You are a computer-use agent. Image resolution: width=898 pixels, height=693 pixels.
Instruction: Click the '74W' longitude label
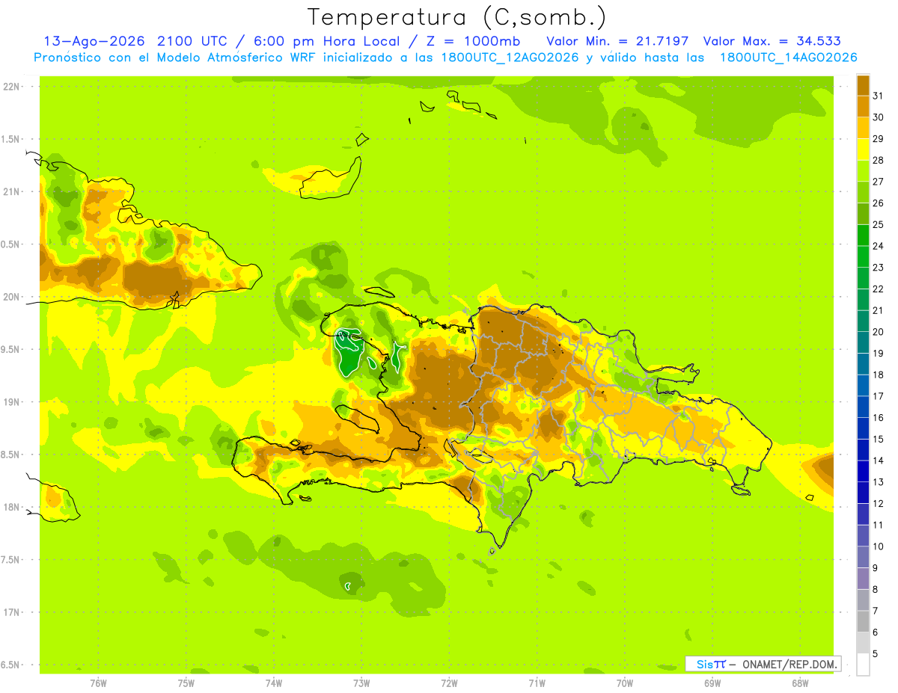(273, 683)
